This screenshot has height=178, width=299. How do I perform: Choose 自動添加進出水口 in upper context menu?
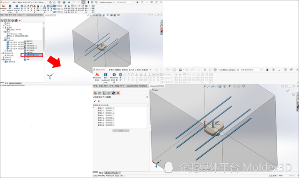(x=32, y=55)
